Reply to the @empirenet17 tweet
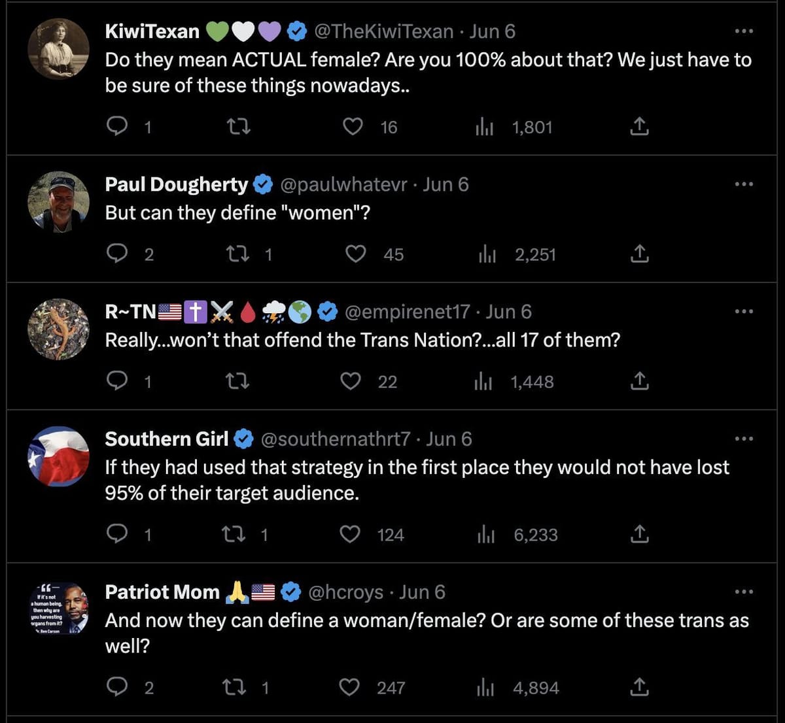 (116, 381)
